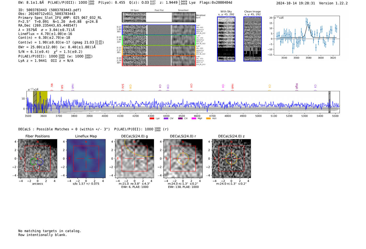Click the NV line marker above spectrum
The height and width of the screenshot is (249, 366).
(52, 87)
